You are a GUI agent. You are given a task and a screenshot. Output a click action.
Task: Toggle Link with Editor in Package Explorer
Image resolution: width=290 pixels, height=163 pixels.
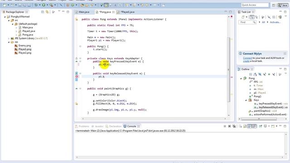[x=47, y=12]
